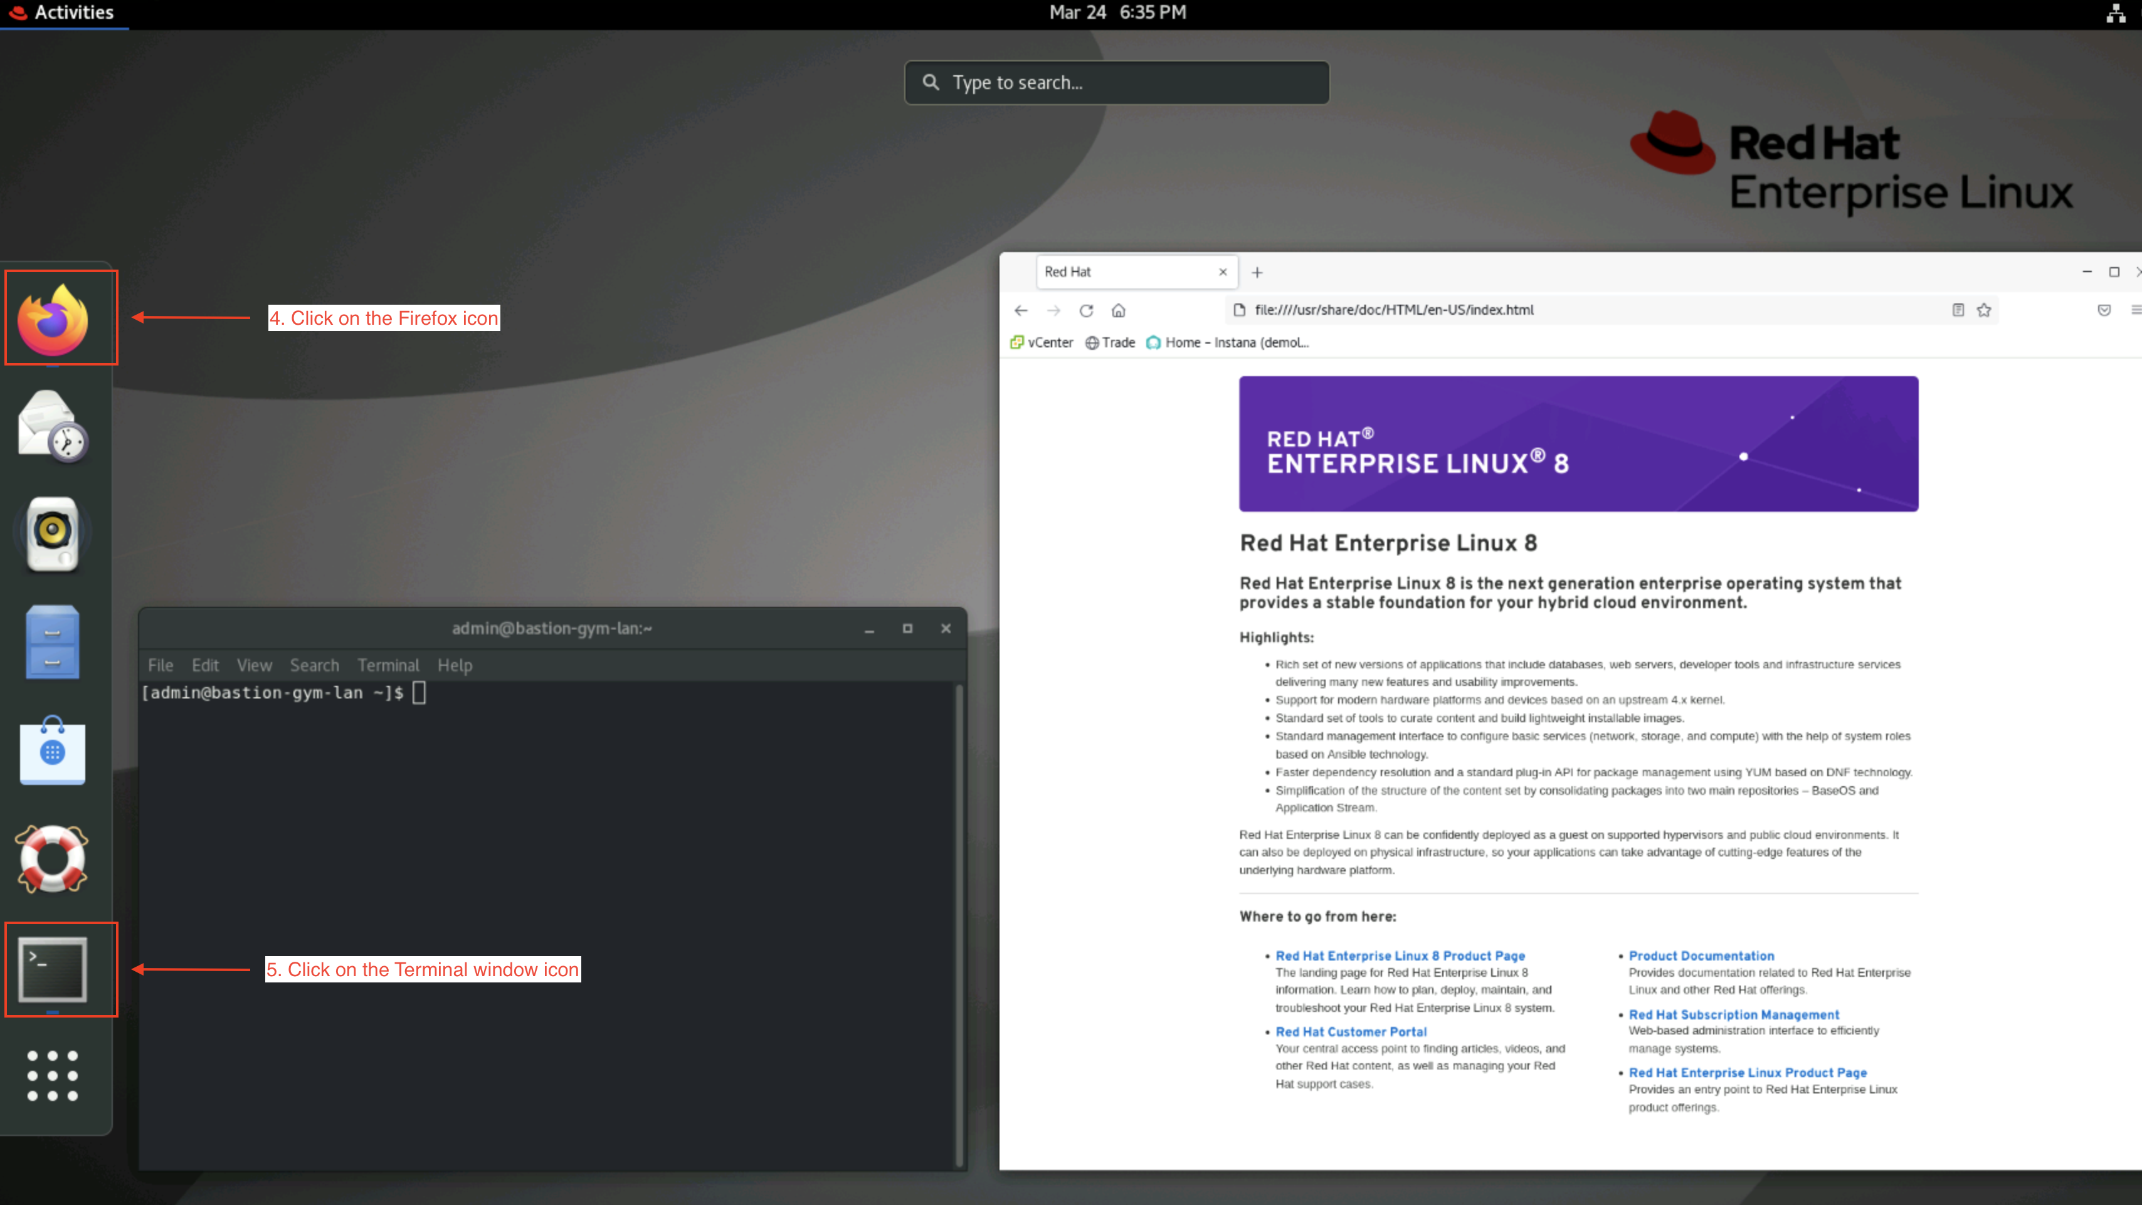The image size is (2142, 1205).
Task: Go forward in Firefox
Action: point(1053,310)
